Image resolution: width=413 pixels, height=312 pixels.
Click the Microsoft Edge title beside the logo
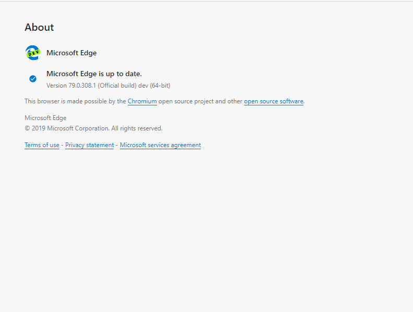click(x=71, y=53)
